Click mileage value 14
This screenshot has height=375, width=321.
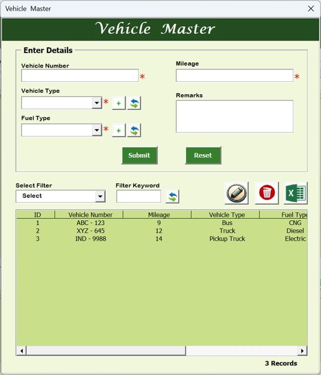[159, 239]
